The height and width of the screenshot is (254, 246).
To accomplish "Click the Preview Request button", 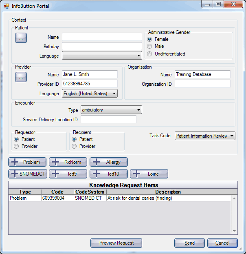I will 116,243.
